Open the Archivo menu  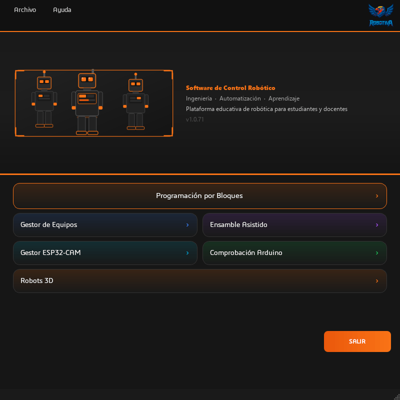point(25,10)
